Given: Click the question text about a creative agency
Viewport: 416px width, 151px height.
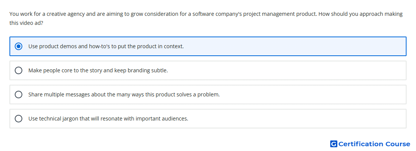Looking at the screenshot, I should click(206, 18).
